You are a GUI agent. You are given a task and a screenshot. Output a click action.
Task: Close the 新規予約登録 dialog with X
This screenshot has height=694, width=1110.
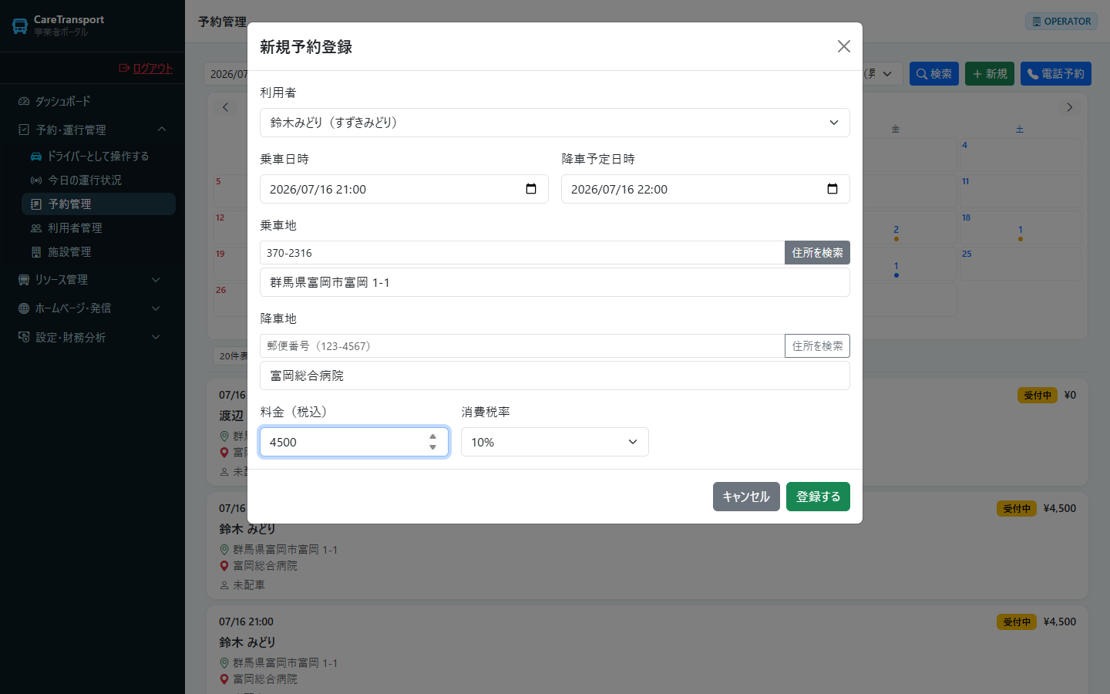844,46
